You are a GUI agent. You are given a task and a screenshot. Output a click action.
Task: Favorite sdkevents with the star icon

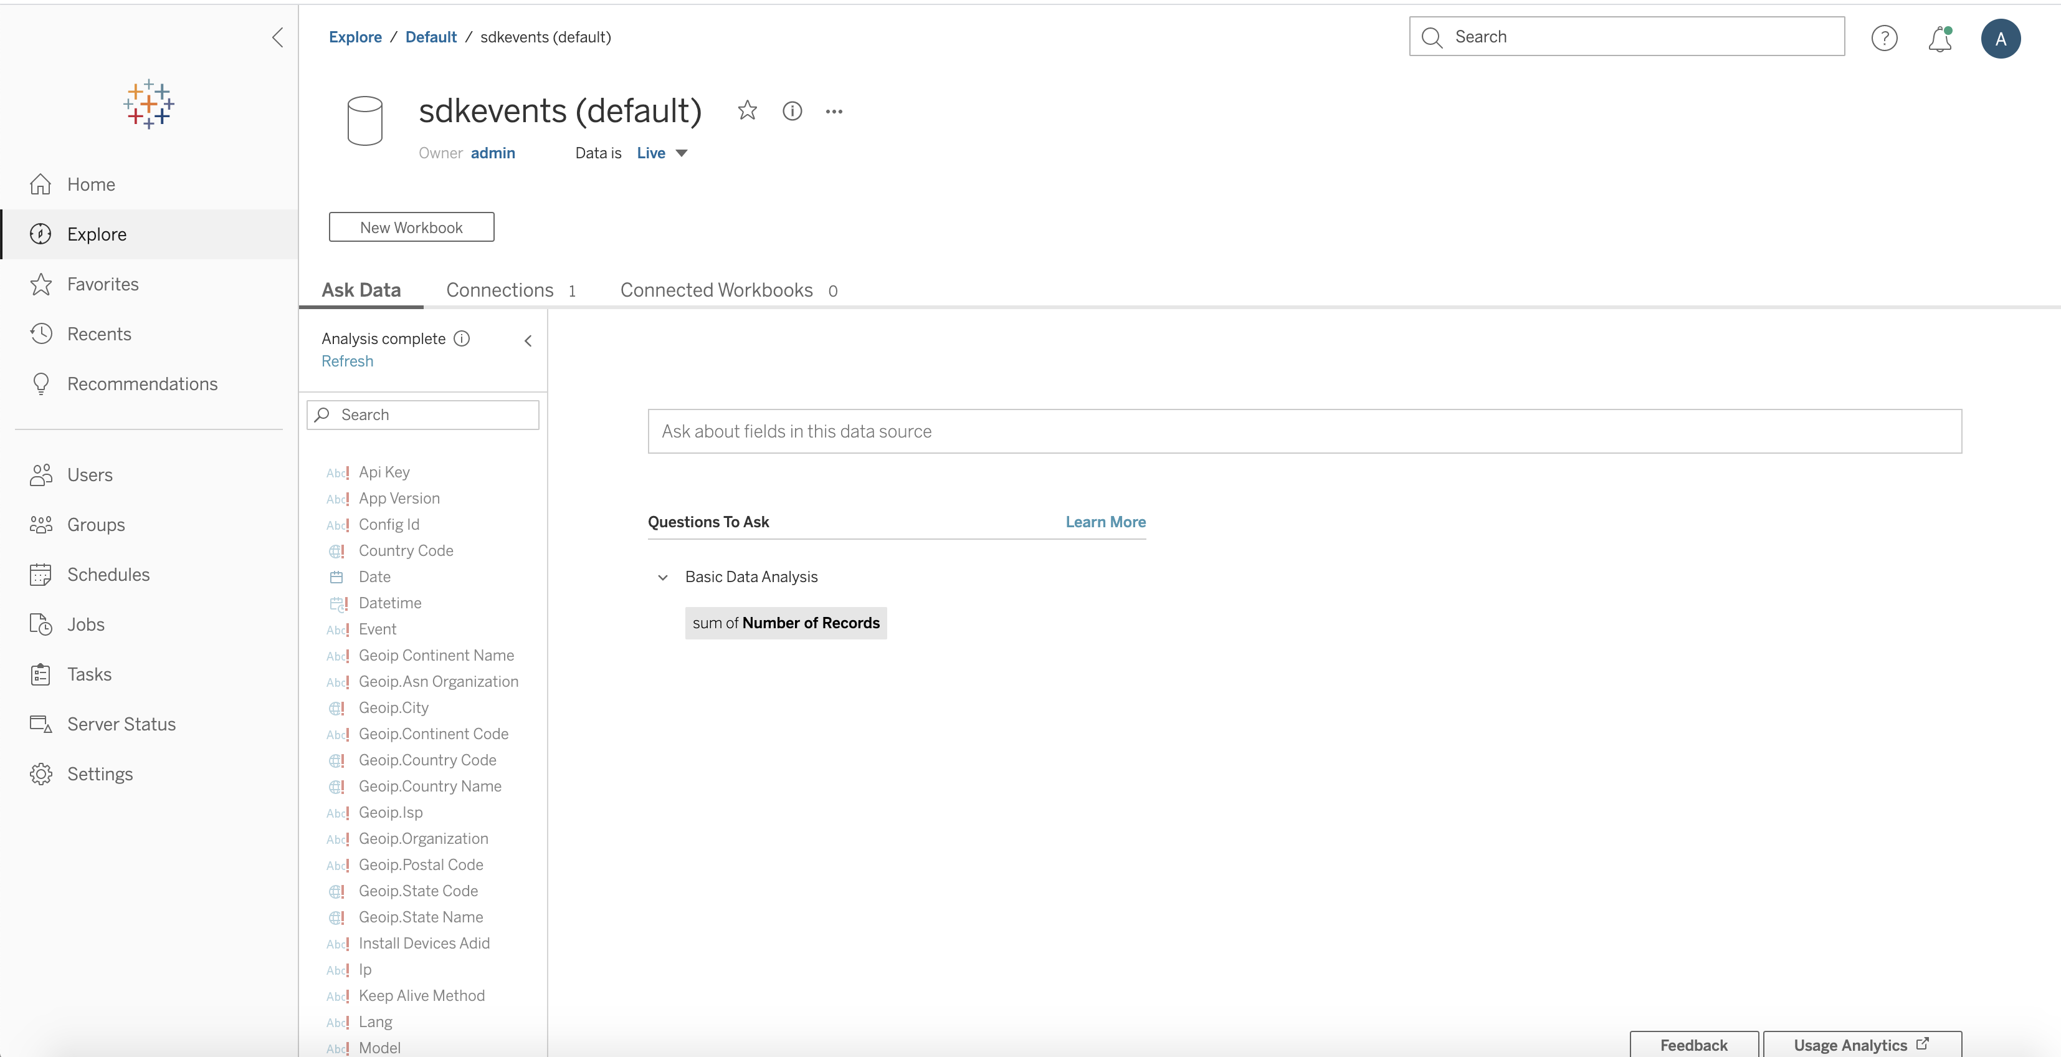point(746,110)
